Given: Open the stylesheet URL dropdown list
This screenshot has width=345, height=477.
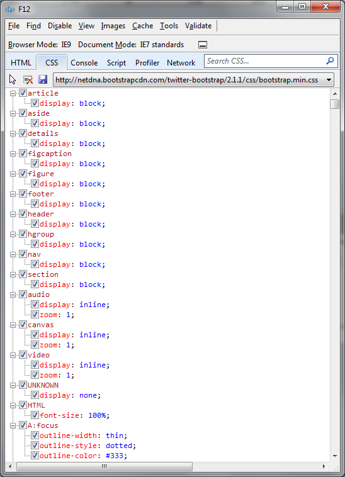Looking at the screenshot, I should (x=329, y=80).
